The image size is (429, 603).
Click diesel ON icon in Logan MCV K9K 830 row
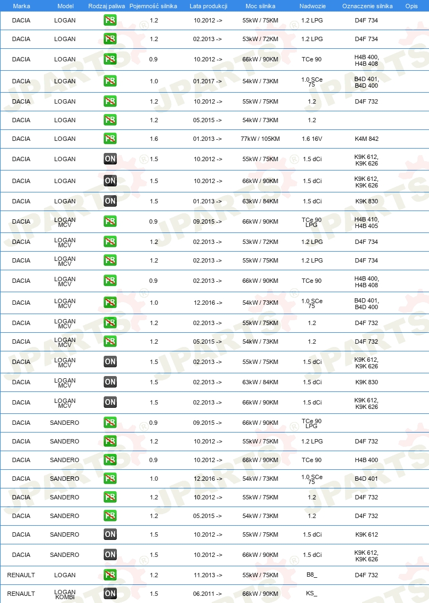(110, 382)
